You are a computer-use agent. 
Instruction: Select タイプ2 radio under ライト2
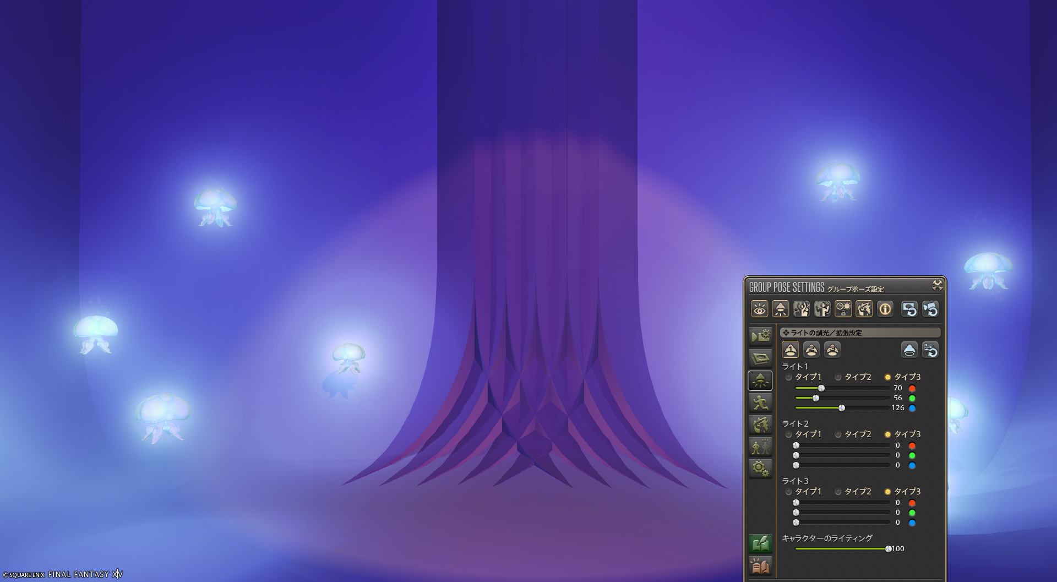[x=838, y=434]
